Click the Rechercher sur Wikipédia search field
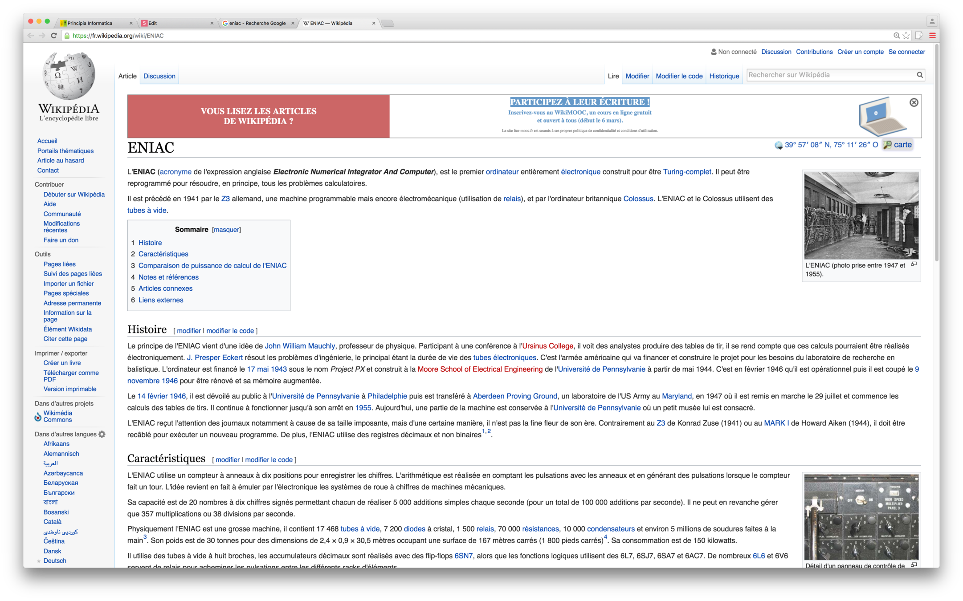This screenshot has height=601, width=963. [x=829, y=75]
